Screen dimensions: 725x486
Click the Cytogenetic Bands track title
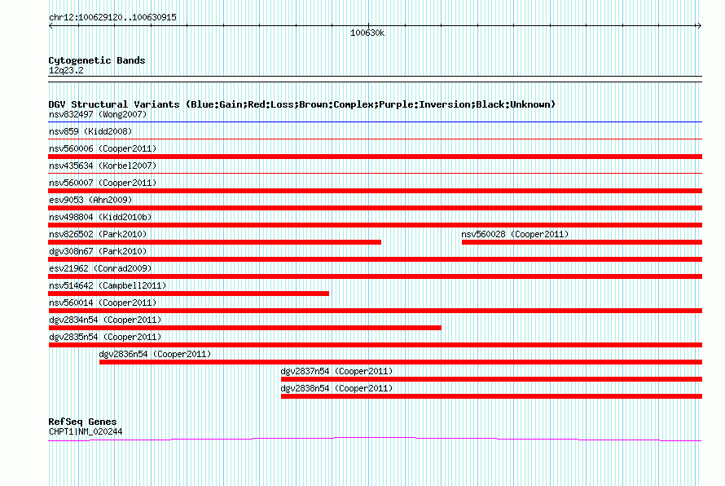97,60
